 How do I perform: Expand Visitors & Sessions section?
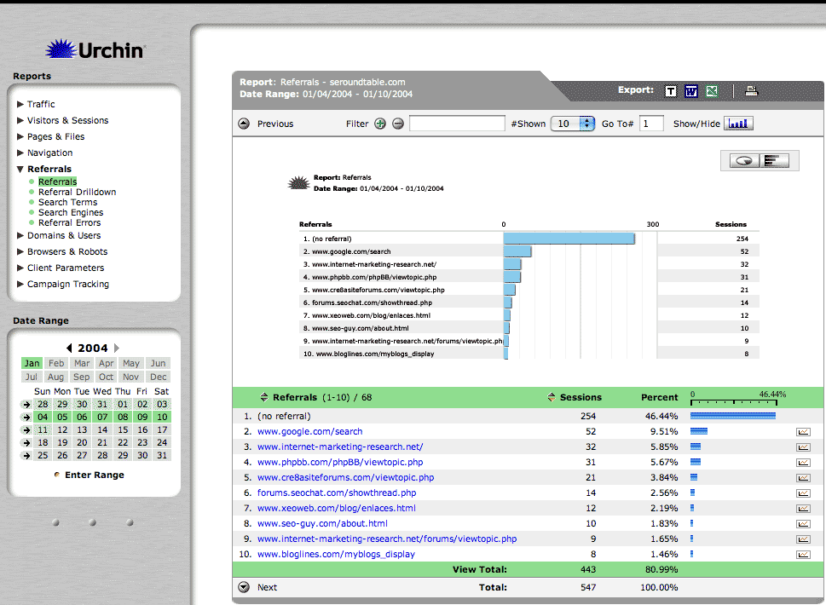(20, 120)
